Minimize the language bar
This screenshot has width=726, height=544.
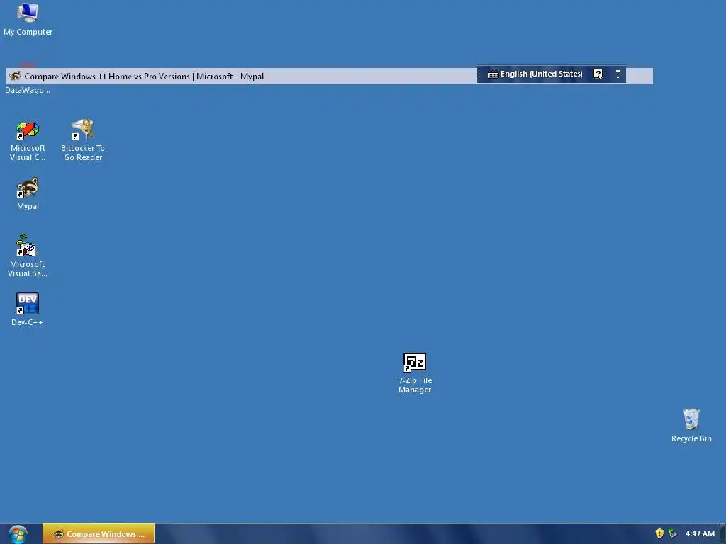(618, 71)
